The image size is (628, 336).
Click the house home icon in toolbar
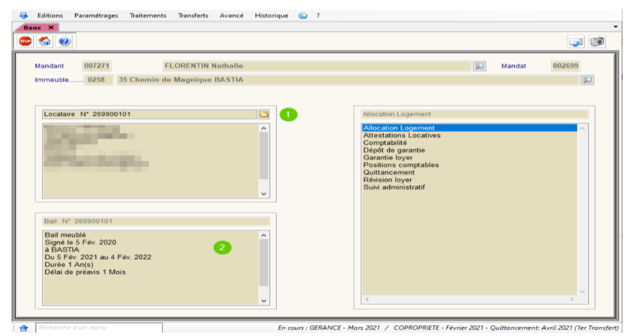coord(45,41)
